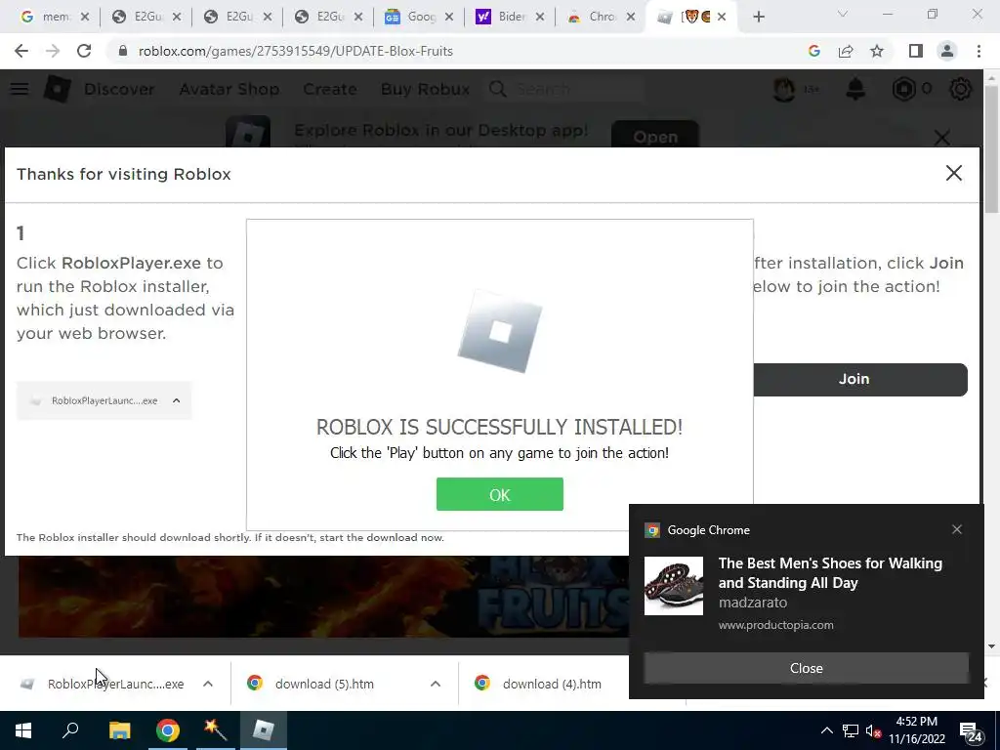1000x750 pixels.
Task: Click the Roblox logo icon
Action: pyautogui.click(x=57, y=89)
